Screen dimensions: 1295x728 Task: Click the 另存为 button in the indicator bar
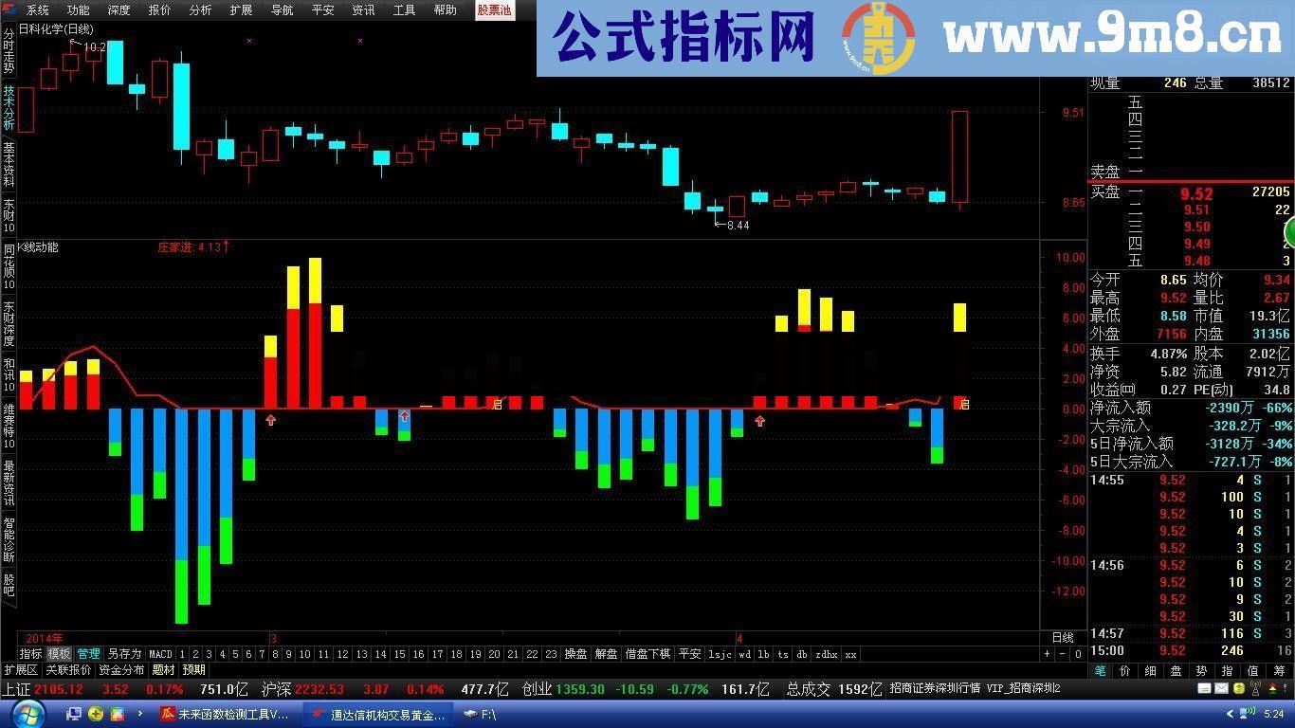[124, 653]
